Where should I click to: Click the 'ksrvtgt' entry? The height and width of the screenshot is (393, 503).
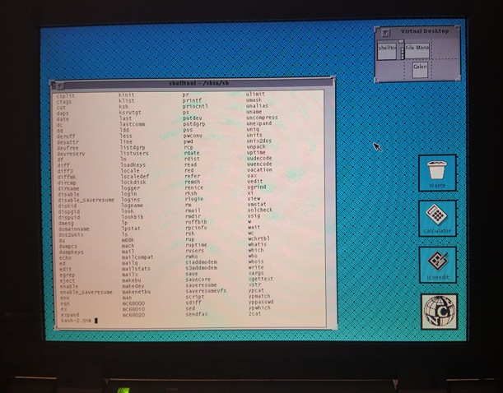coord(130,113)
